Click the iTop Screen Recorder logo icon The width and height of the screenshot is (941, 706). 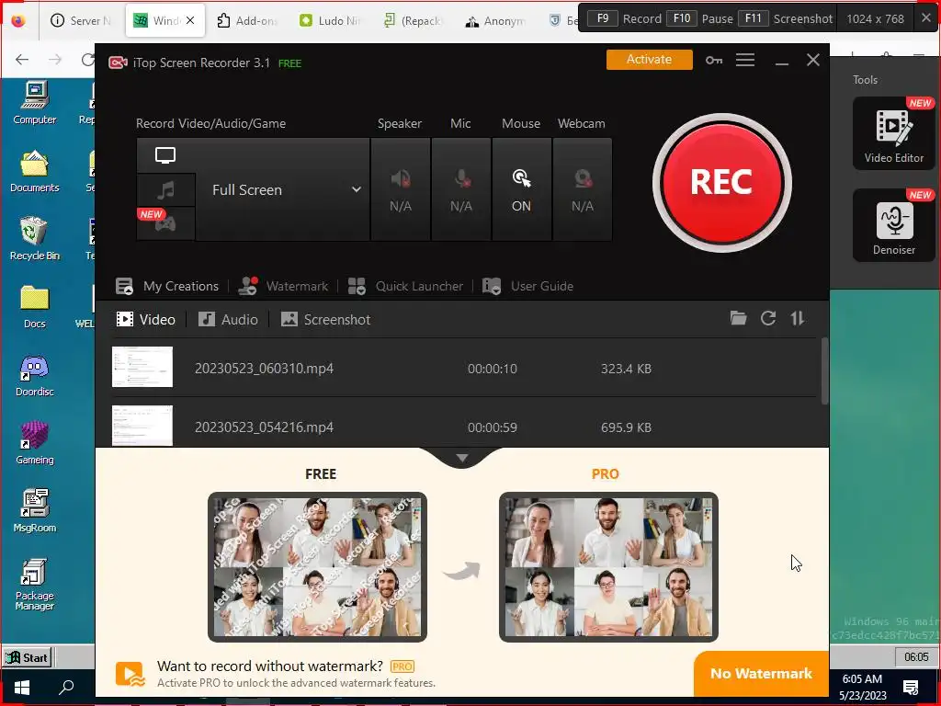point(118,63)
